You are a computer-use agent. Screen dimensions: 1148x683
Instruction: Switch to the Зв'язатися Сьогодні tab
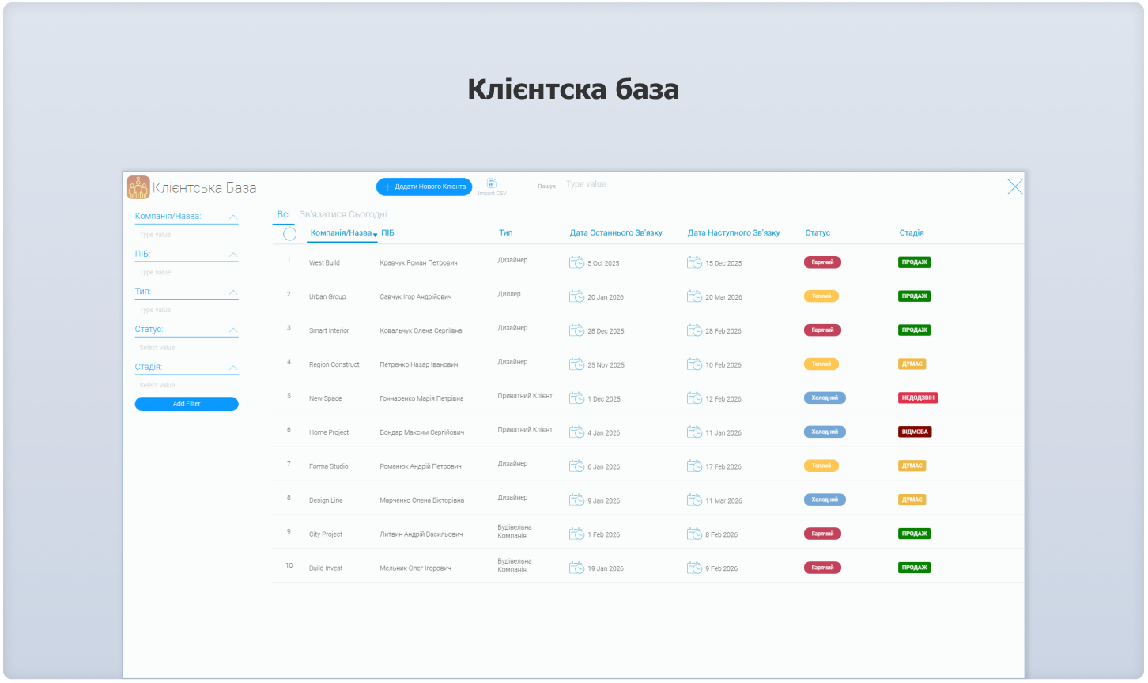tap(342, 213)
